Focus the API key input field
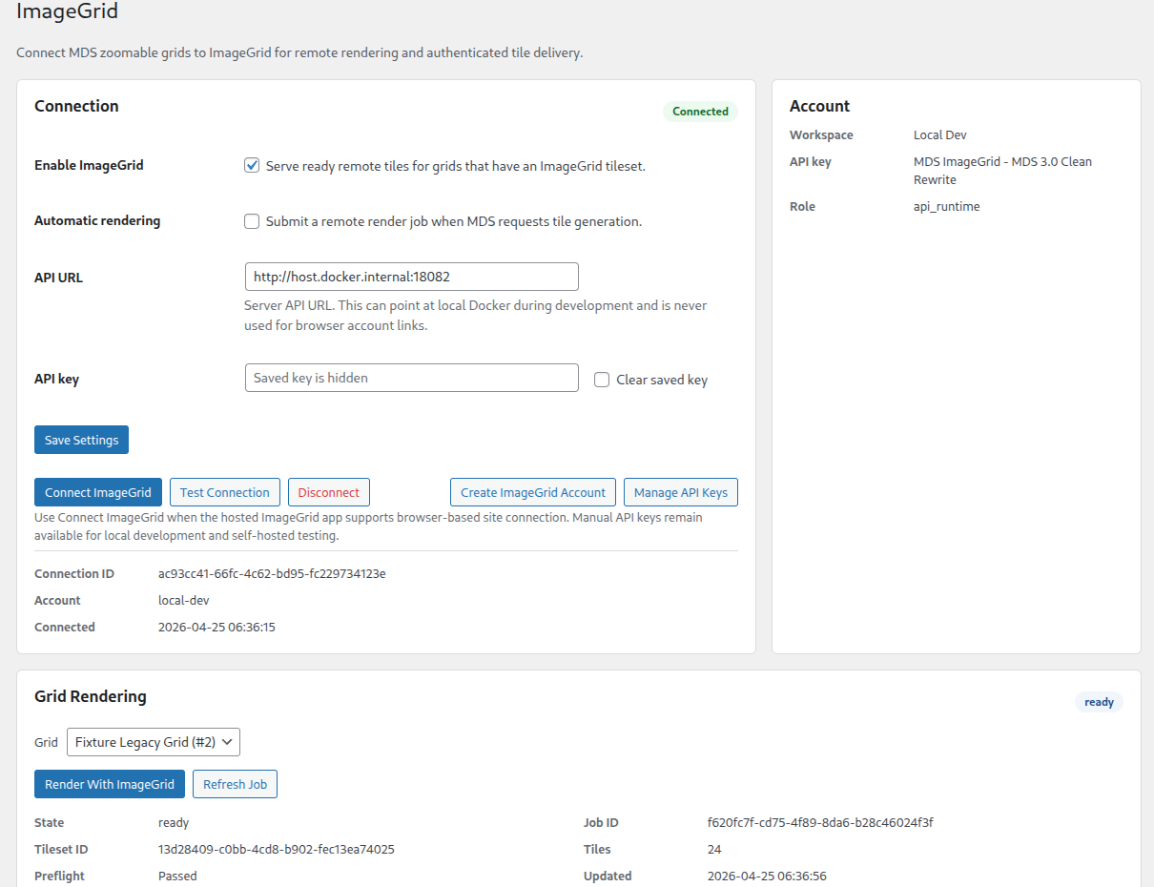1154x887 pixels. [x=411, y=378]
